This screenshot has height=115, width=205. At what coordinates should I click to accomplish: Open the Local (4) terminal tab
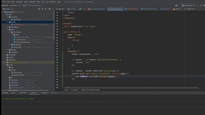[44, 93]
